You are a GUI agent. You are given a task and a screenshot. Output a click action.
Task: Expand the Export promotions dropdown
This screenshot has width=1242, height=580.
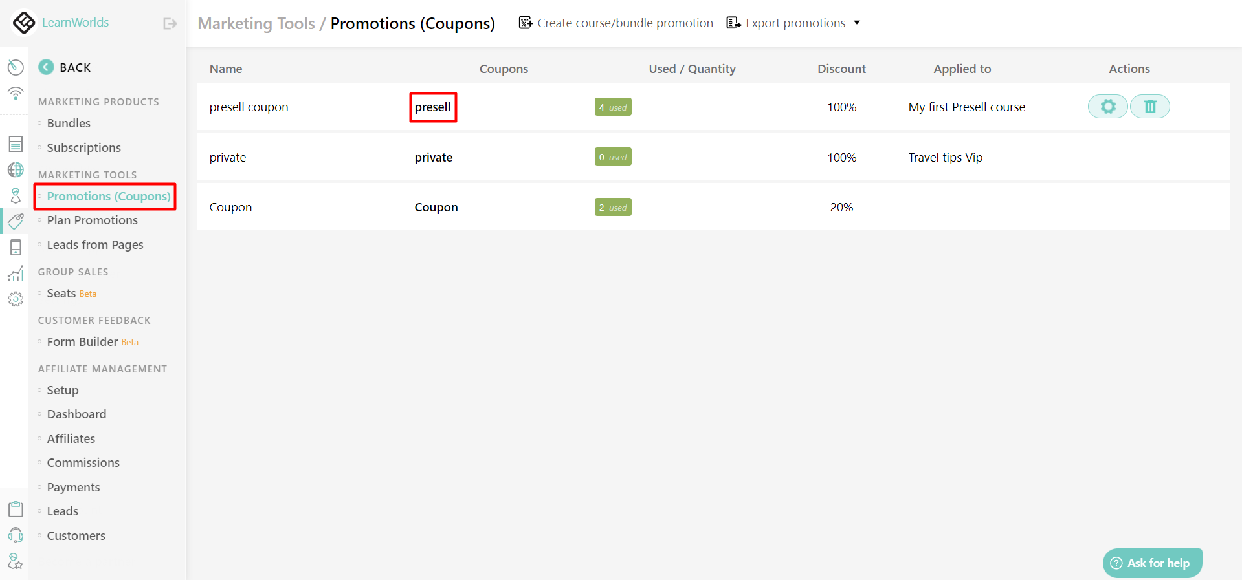(858, 23)
